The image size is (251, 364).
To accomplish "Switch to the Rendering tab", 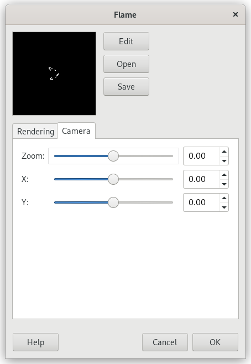I will tap(35, 132).
